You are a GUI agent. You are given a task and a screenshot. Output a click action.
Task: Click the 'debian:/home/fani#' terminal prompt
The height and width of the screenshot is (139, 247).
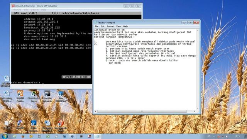tap(26, 83)
